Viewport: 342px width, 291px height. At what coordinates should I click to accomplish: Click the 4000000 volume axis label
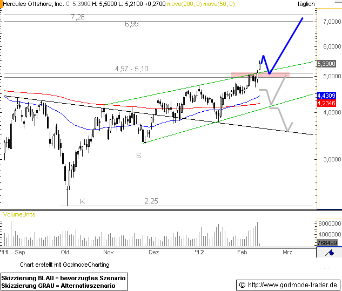(330, 234)
